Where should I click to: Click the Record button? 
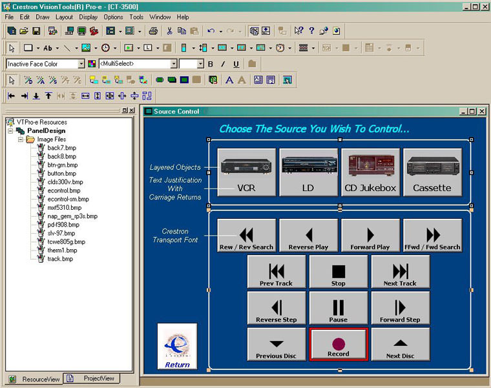pyautogui.click(x=339, y=344)
